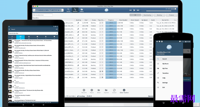
Task: Tap Android Home button on the tablet
Action: (33, 105)
